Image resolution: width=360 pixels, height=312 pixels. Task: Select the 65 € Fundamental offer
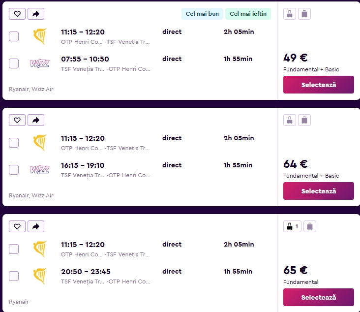pos(319,298)
